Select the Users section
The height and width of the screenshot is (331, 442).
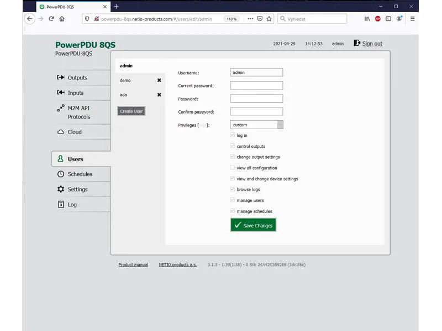click(81, 159)
